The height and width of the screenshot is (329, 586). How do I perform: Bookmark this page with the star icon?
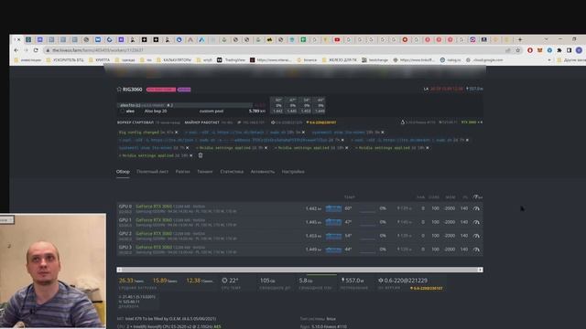pyautogui.click(x=518, y=50)
